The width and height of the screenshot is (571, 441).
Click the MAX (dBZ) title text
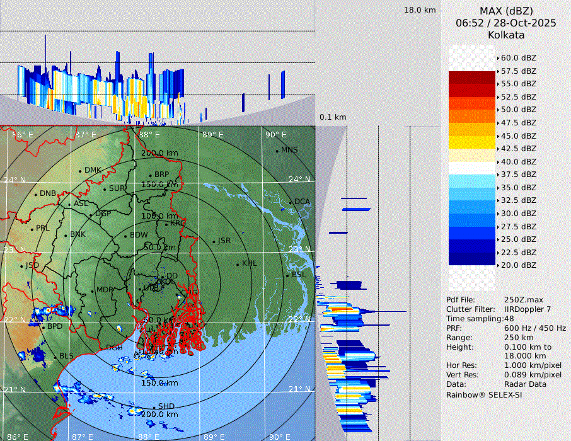click(x=506, y=11)
